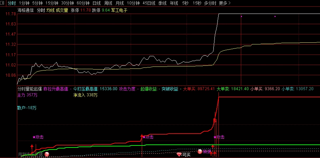Screen dimensions: 320x158
Task: Click the 大单买 89725.41 readout
Action: point(199,89)
